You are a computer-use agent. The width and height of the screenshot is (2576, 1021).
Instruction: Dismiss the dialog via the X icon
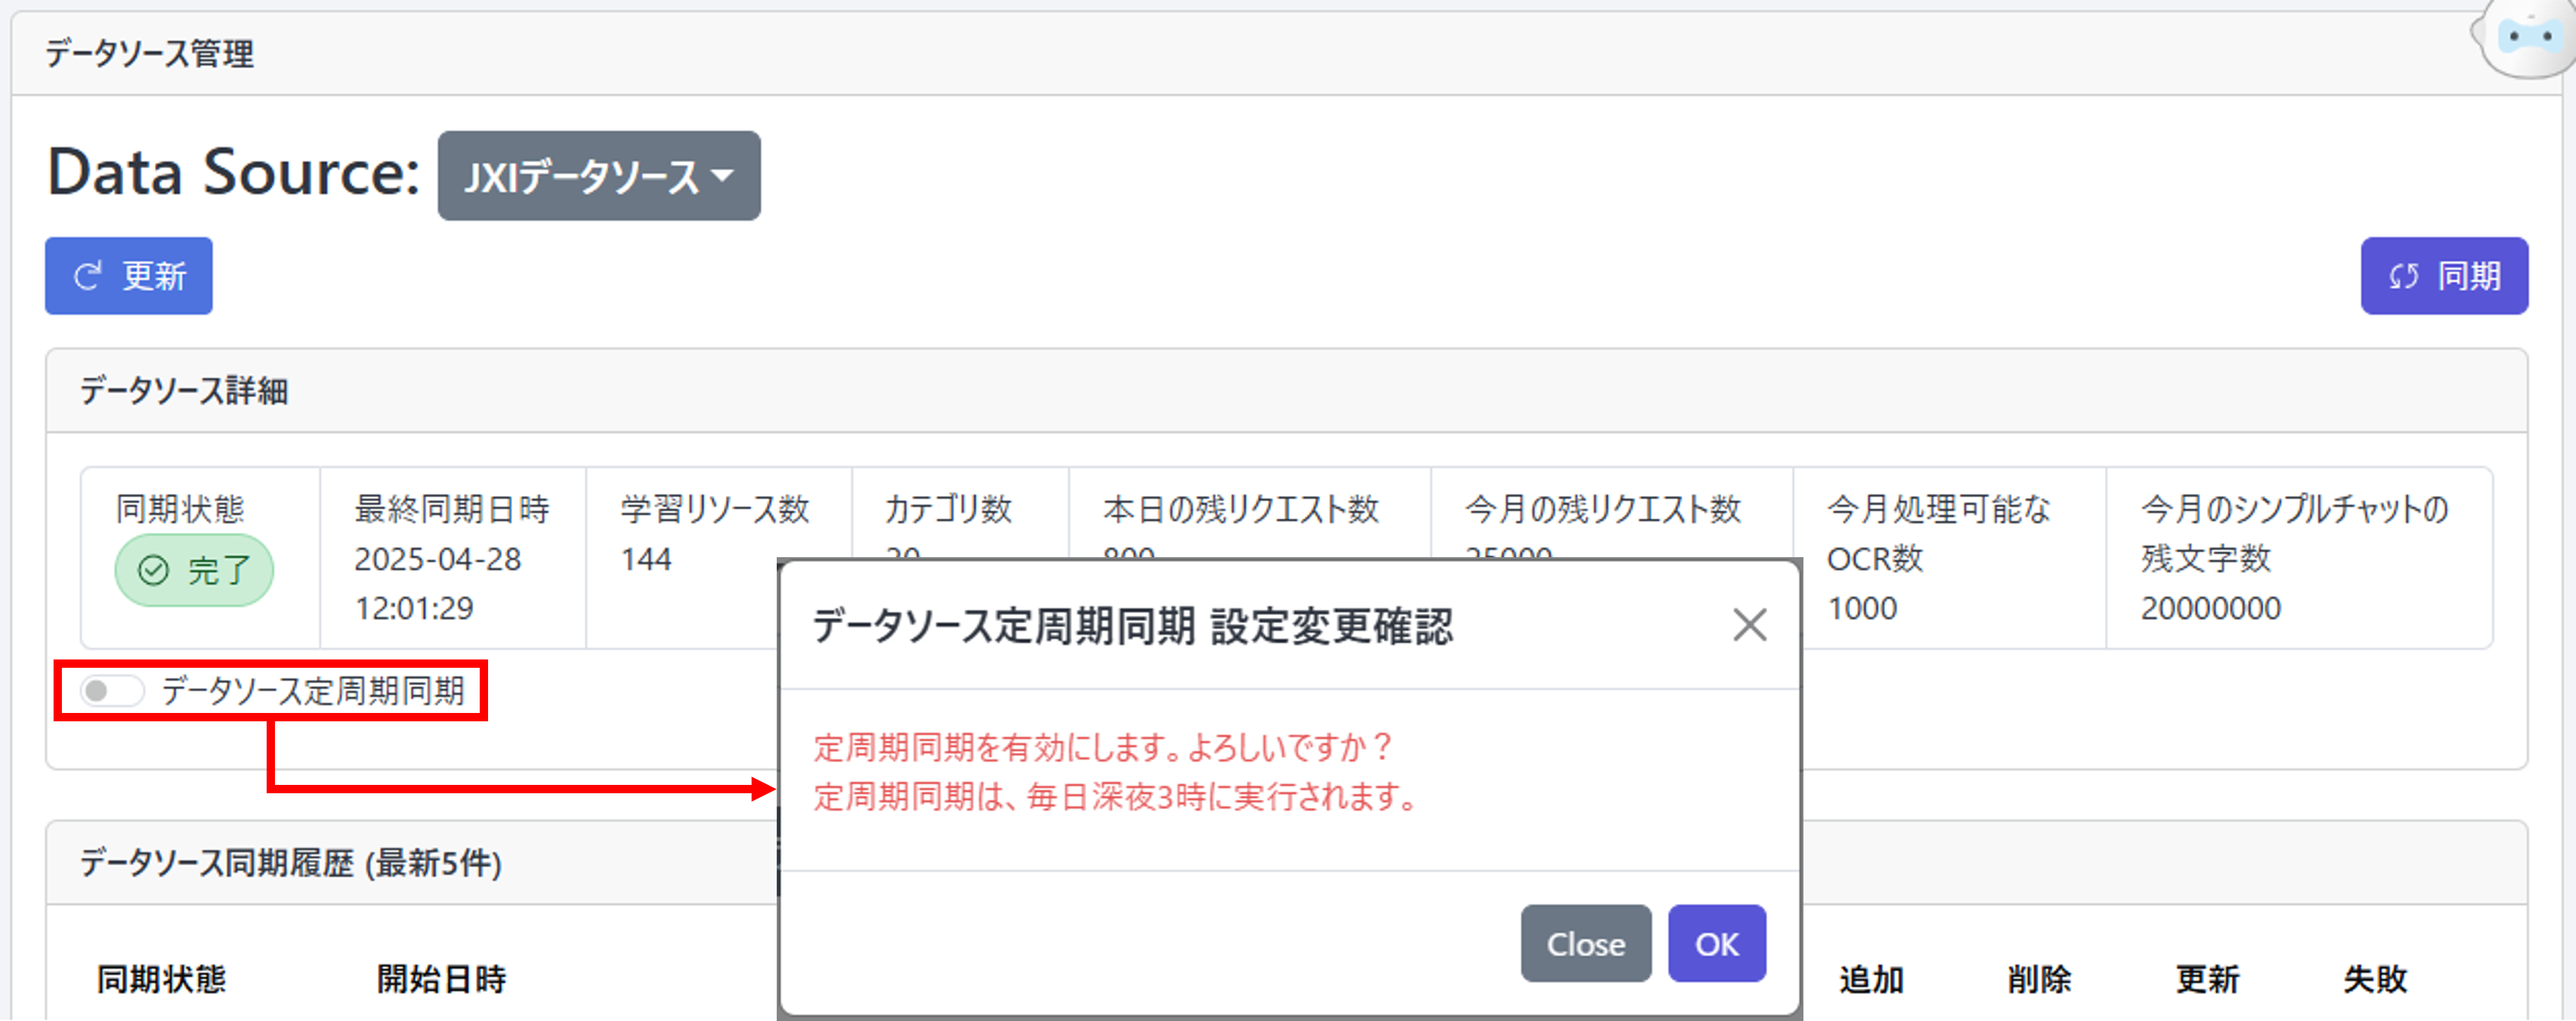tap(1749, 626)
